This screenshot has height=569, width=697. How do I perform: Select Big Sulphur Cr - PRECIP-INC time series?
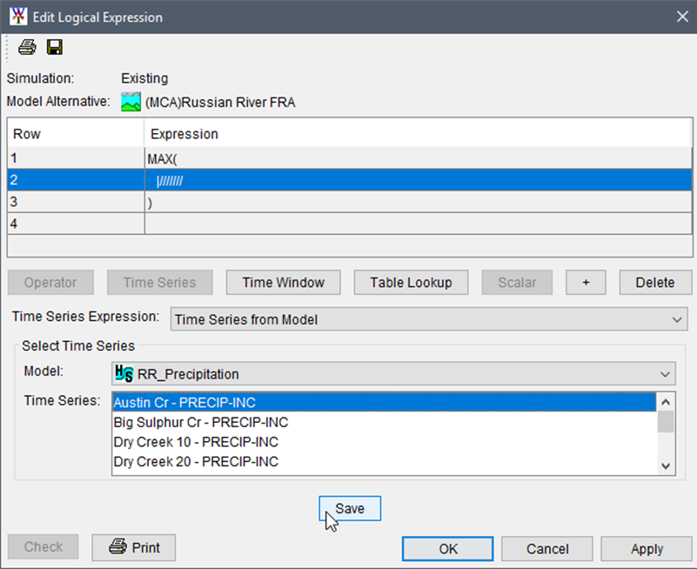point(218,422)
